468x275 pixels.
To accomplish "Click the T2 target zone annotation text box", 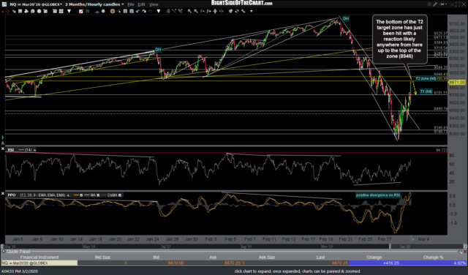I will coord(399,39).
